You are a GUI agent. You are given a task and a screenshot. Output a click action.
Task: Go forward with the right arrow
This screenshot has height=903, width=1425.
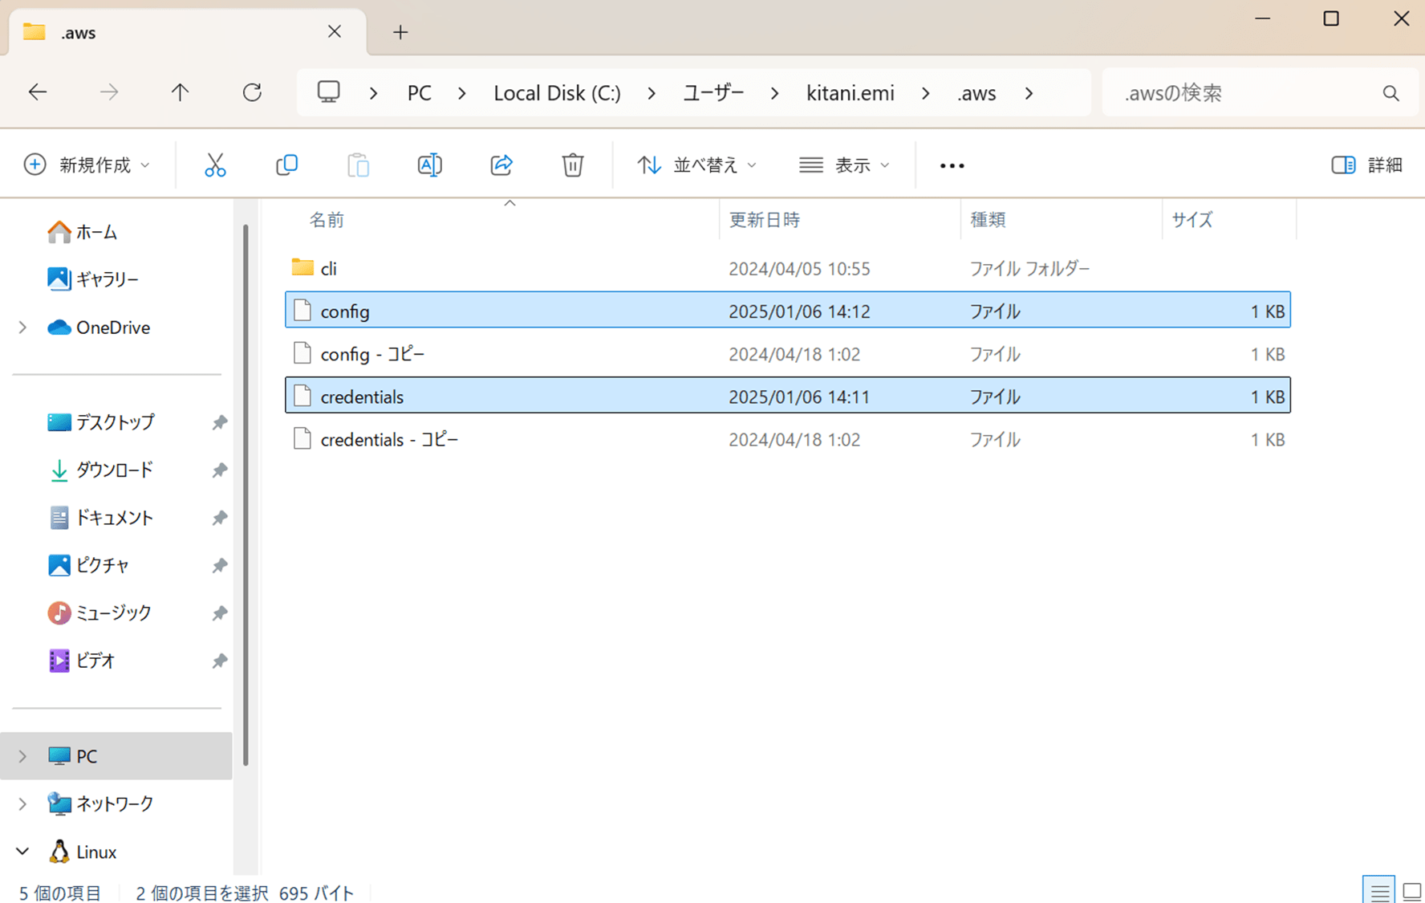point(109,92)
